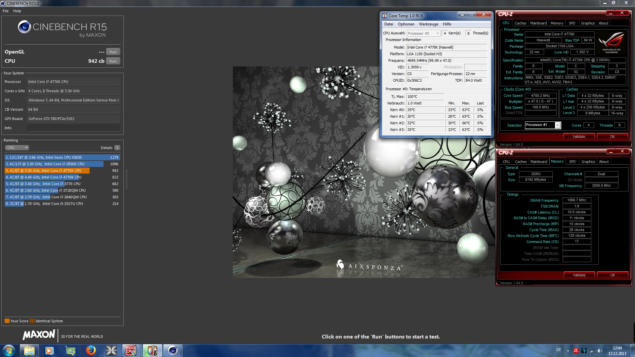
Task: Switch to About tab in upper CPU-Z
Action: pyautogui.click(x=604, y=23)
